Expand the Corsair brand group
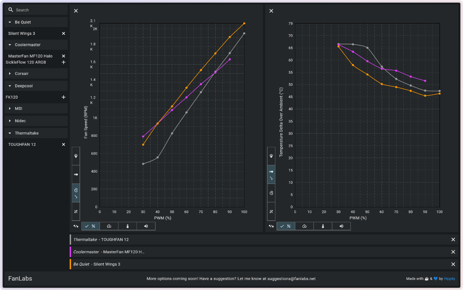The image size is (463, 290). (x=36, y=74)
